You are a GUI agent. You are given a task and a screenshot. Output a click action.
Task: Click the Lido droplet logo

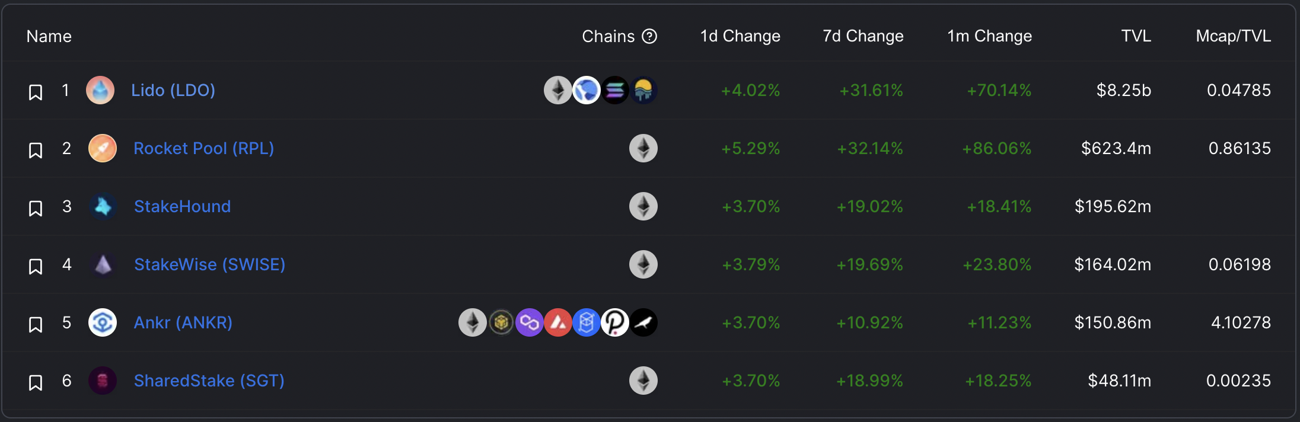pyautogui.click(x=100, y=90)
